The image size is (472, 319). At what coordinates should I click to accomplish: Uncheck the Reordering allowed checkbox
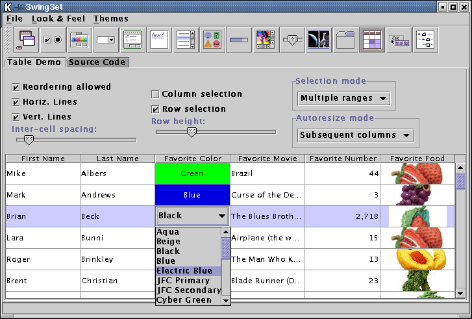pyautogui.click(x=16, y=87)
